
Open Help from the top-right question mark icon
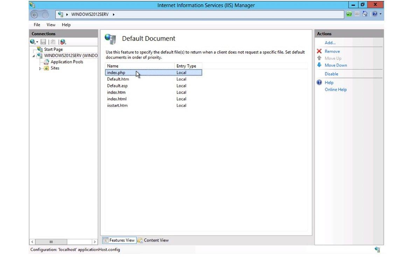[374, 14]
